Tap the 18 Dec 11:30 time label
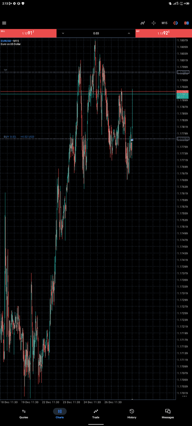The image size is (192, 426). [9, 402]
